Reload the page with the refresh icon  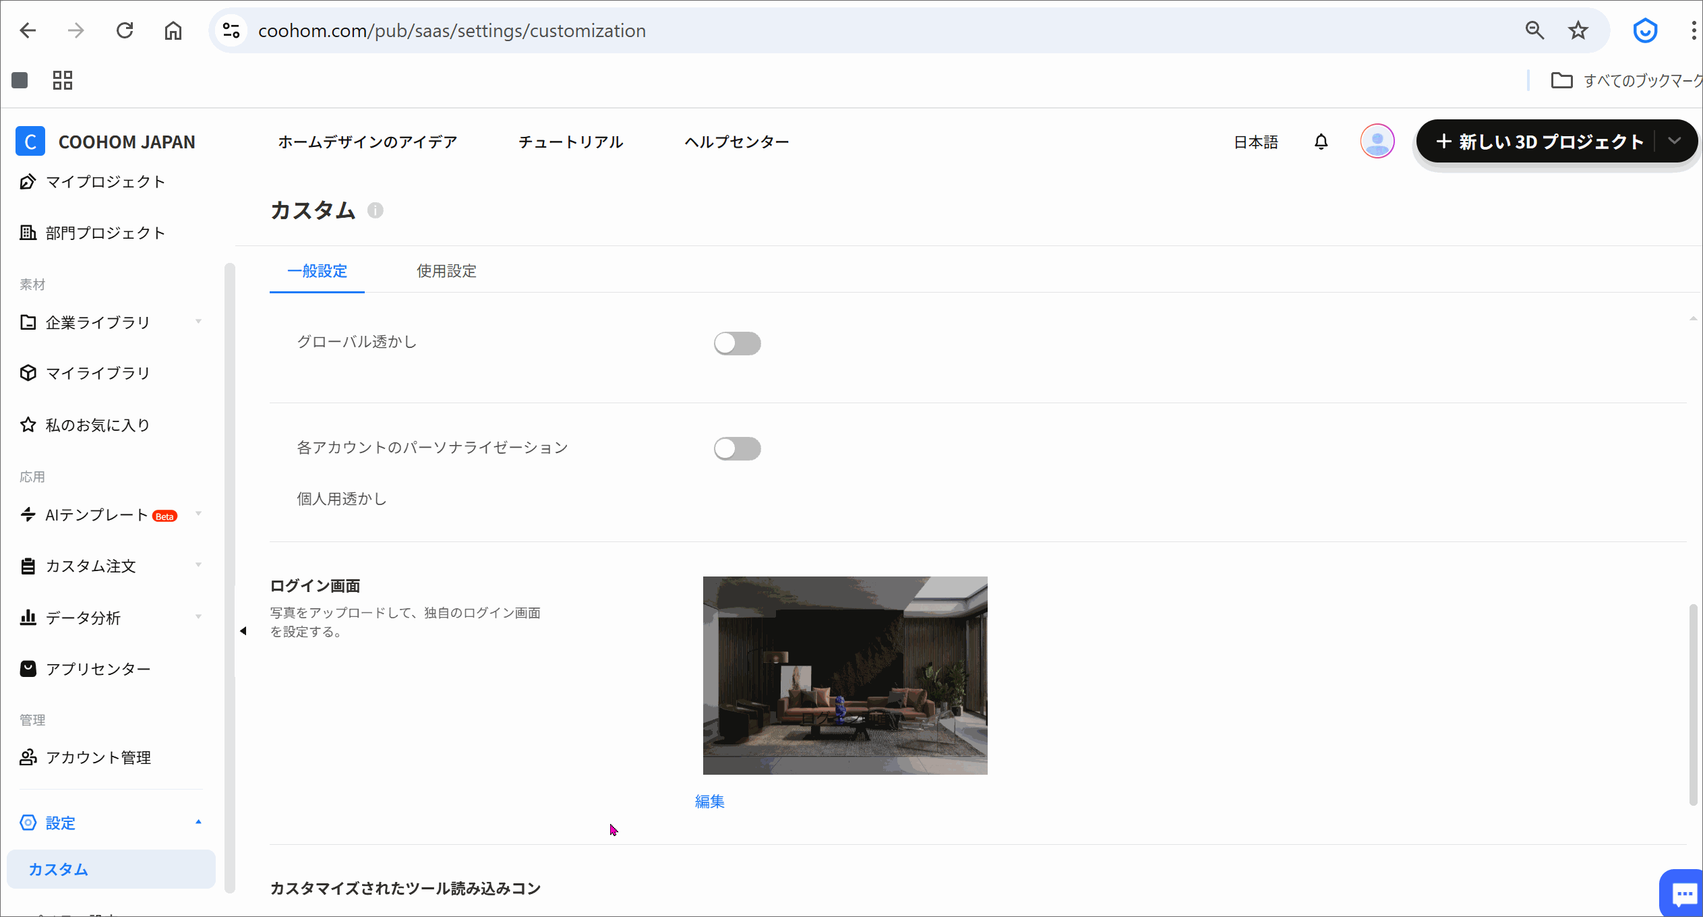click(125, 30)
